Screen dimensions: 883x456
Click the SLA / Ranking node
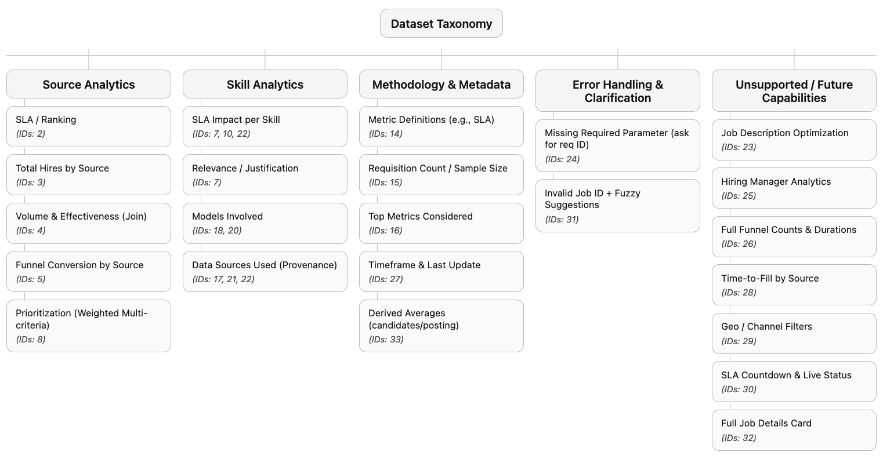[89, 126]
